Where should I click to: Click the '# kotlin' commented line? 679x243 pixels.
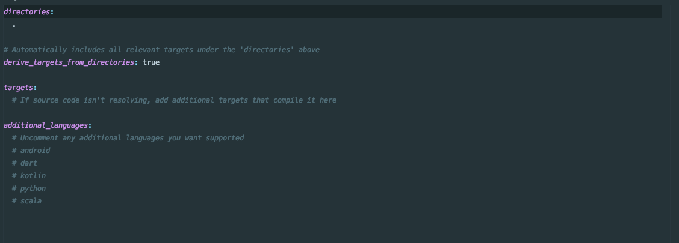[29, 176]
